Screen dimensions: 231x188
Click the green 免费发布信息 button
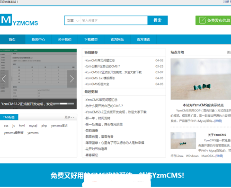pyautogui.click(x=213, y=20)
